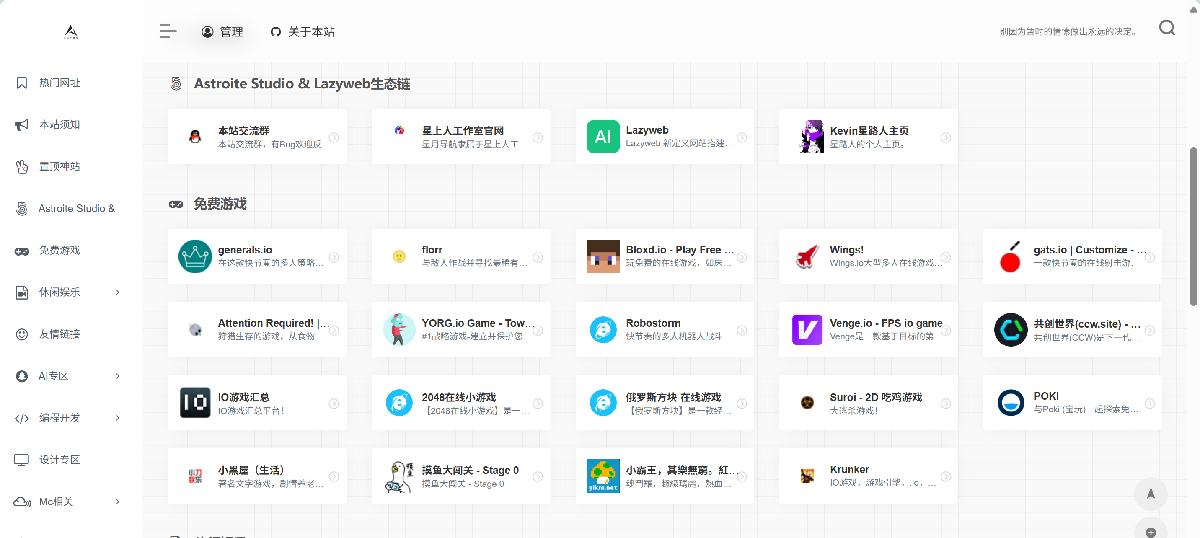The width and height of the screenshot is (1200, 538).
Task: Expand the 休闲娱乐 sidebar chevron
Action: coord(117,292)
